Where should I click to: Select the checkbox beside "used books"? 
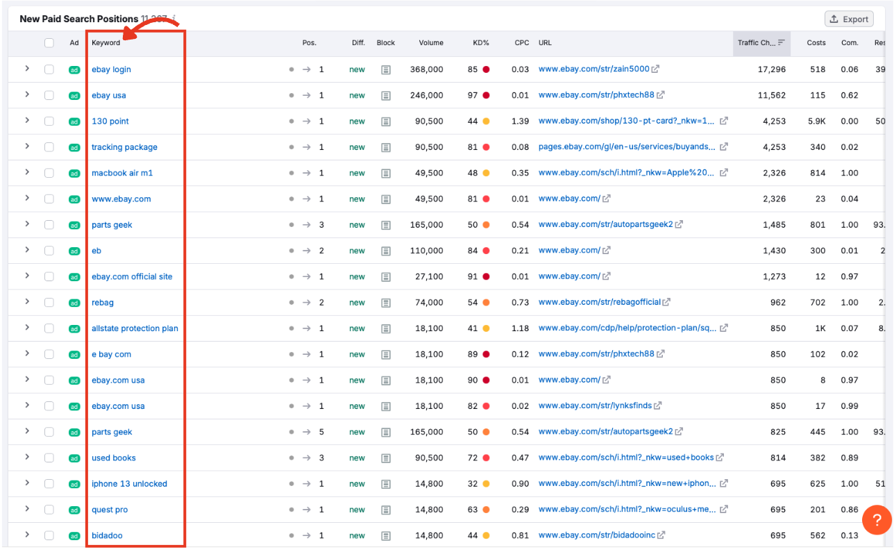coord(49,458)
